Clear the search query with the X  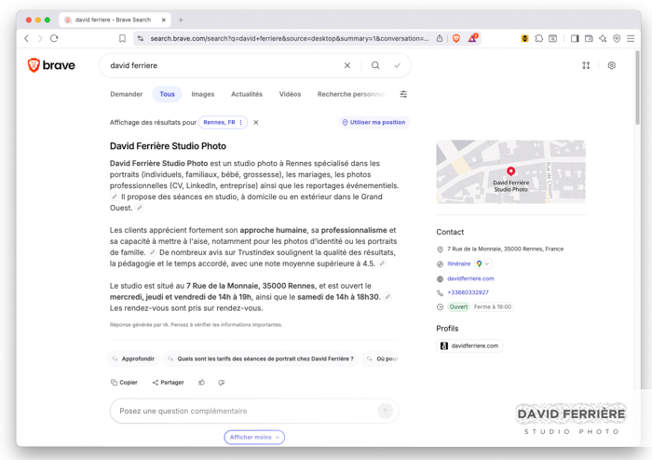347,65
